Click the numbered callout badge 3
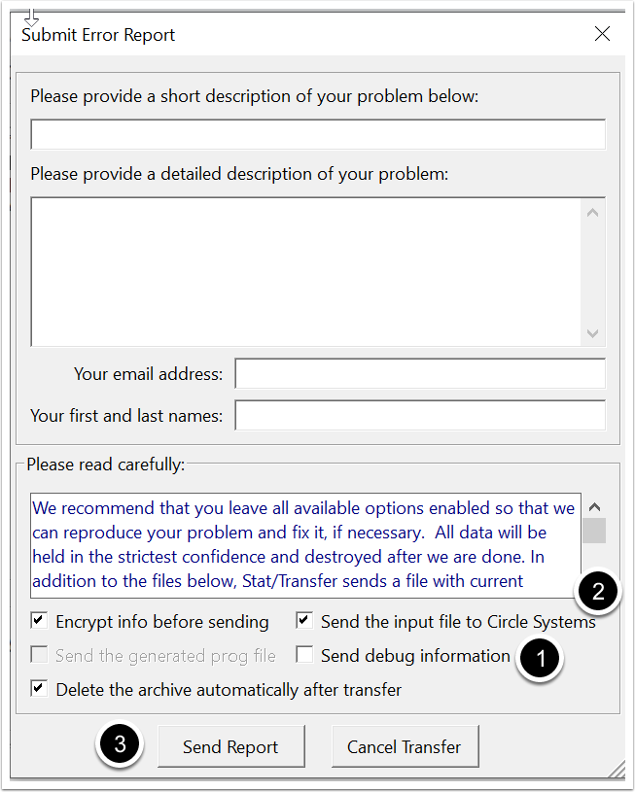Screen dimensions: 635x792 coord(120,745)
